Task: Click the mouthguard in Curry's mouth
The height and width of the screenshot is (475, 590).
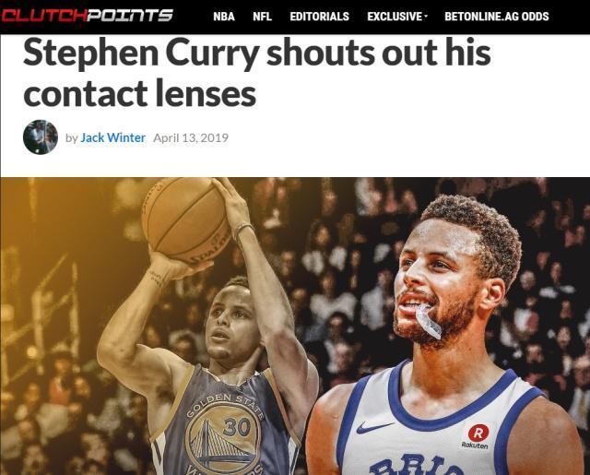Action: tap(428, 321)
